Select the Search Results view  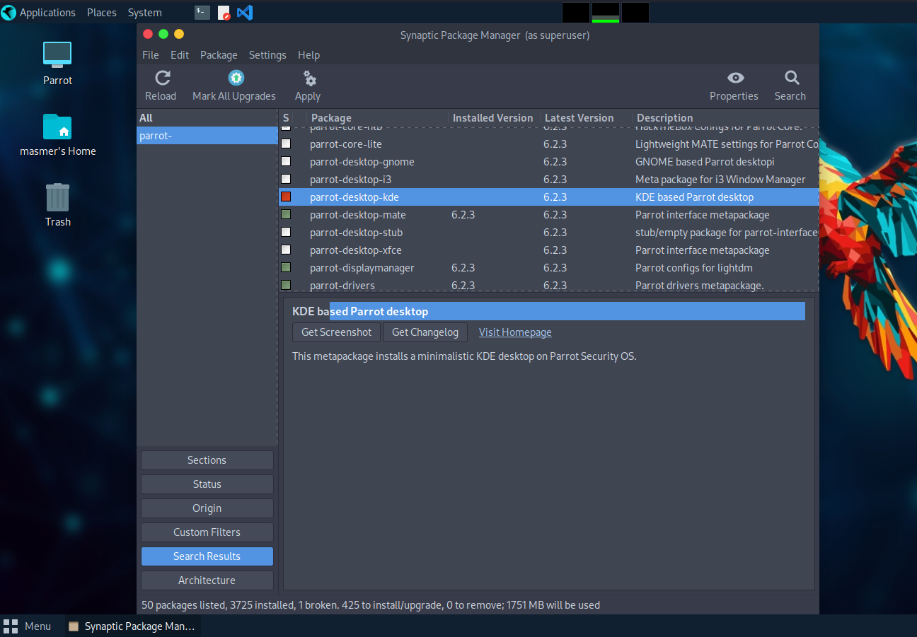click(x=207, y=556)
